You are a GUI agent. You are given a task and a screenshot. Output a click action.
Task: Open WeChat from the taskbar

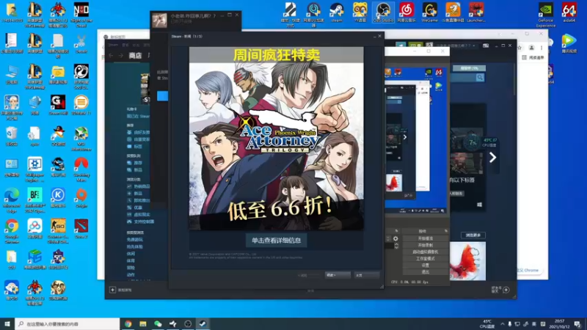tap(158, 324)
